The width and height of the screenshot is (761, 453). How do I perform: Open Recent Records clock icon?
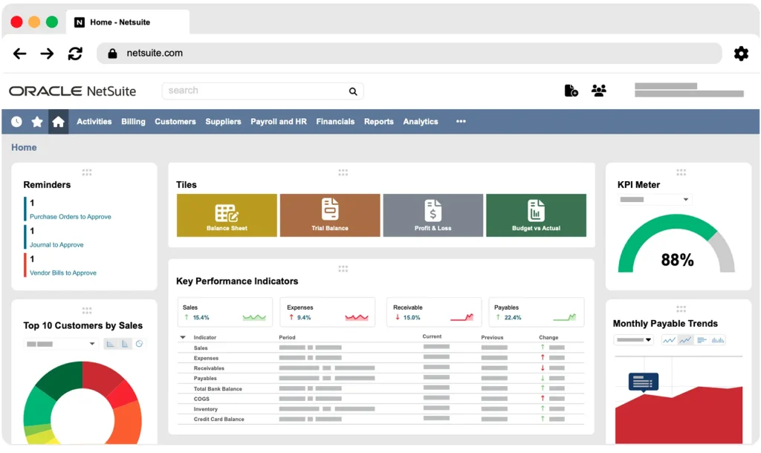pyautogui.click(x=16, y=122)
